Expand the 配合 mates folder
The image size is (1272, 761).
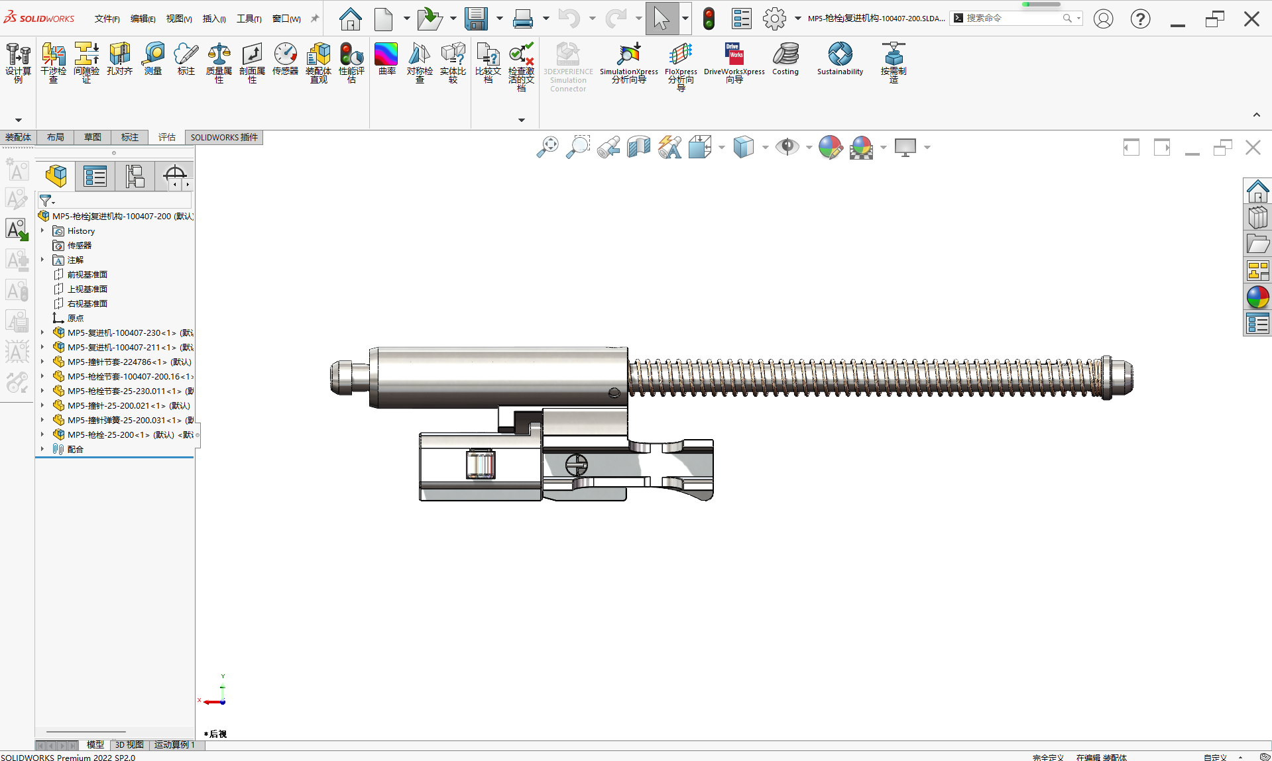(42, 449)
